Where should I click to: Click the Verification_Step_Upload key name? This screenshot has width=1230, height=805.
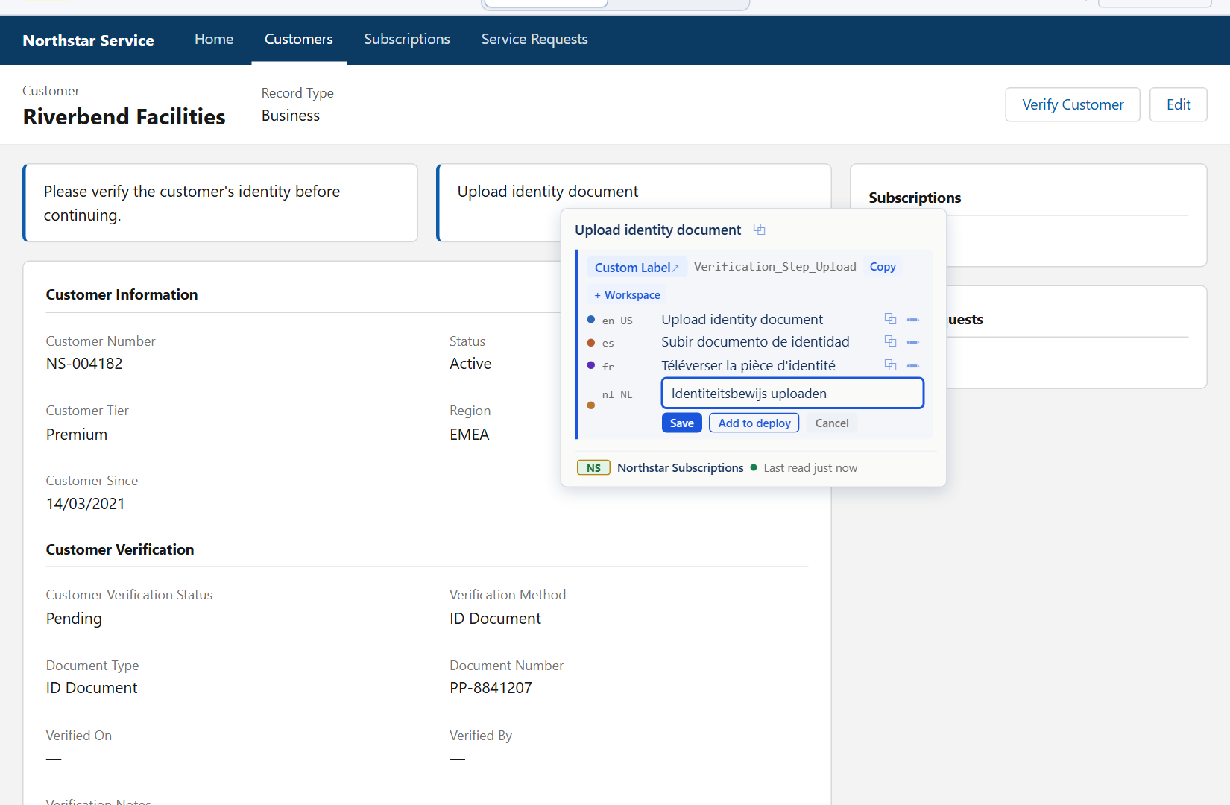pyautogui.click(x=775, y=266)
